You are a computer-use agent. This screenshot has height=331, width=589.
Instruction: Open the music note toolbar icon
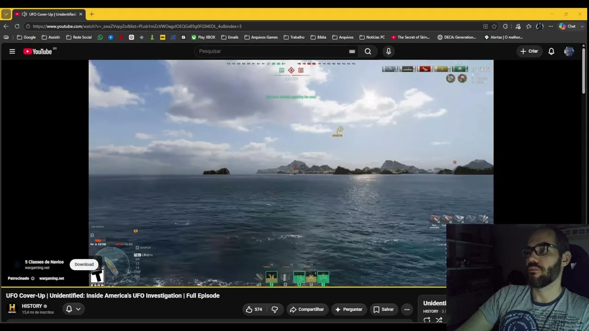click(x=518, y=26)
